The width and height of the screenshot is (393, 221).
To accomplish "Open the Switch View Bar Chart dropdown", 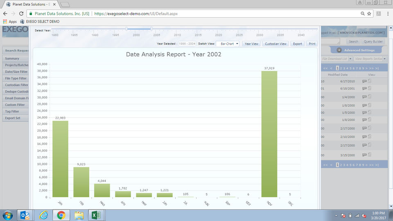I will tap(228, 44).
